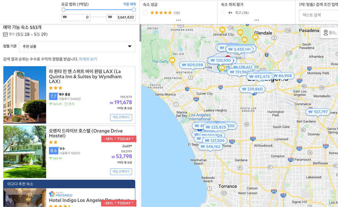This screenshot has height=207, width=338.
Task: Select the ₩ 3,455,141 map price marker
Action: [240, 49]
